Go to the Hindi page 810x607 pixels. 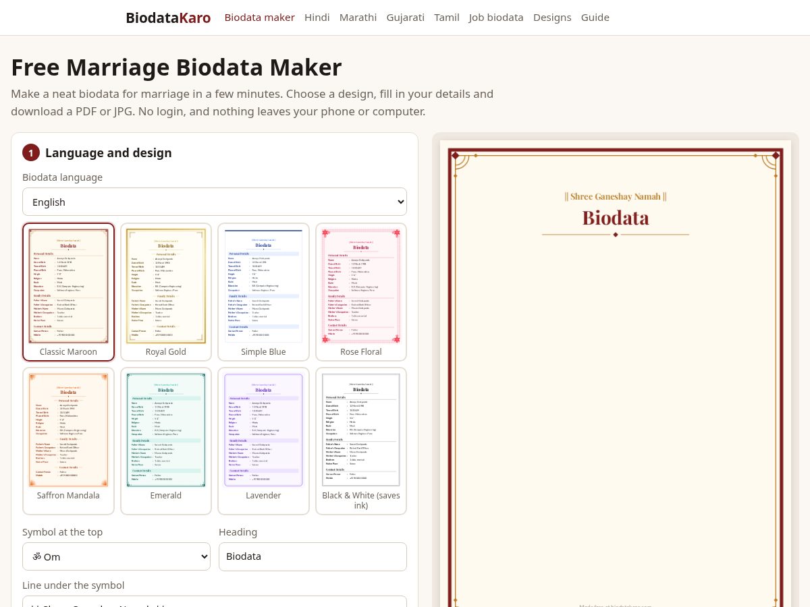coord(317,18)
